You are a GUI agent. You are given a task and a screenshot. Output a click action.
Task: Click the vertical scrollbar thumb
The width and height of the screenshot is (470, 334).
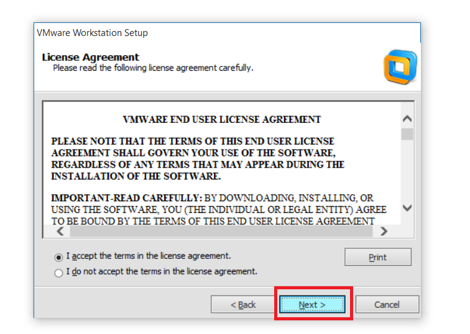click(x=407, y=133)
